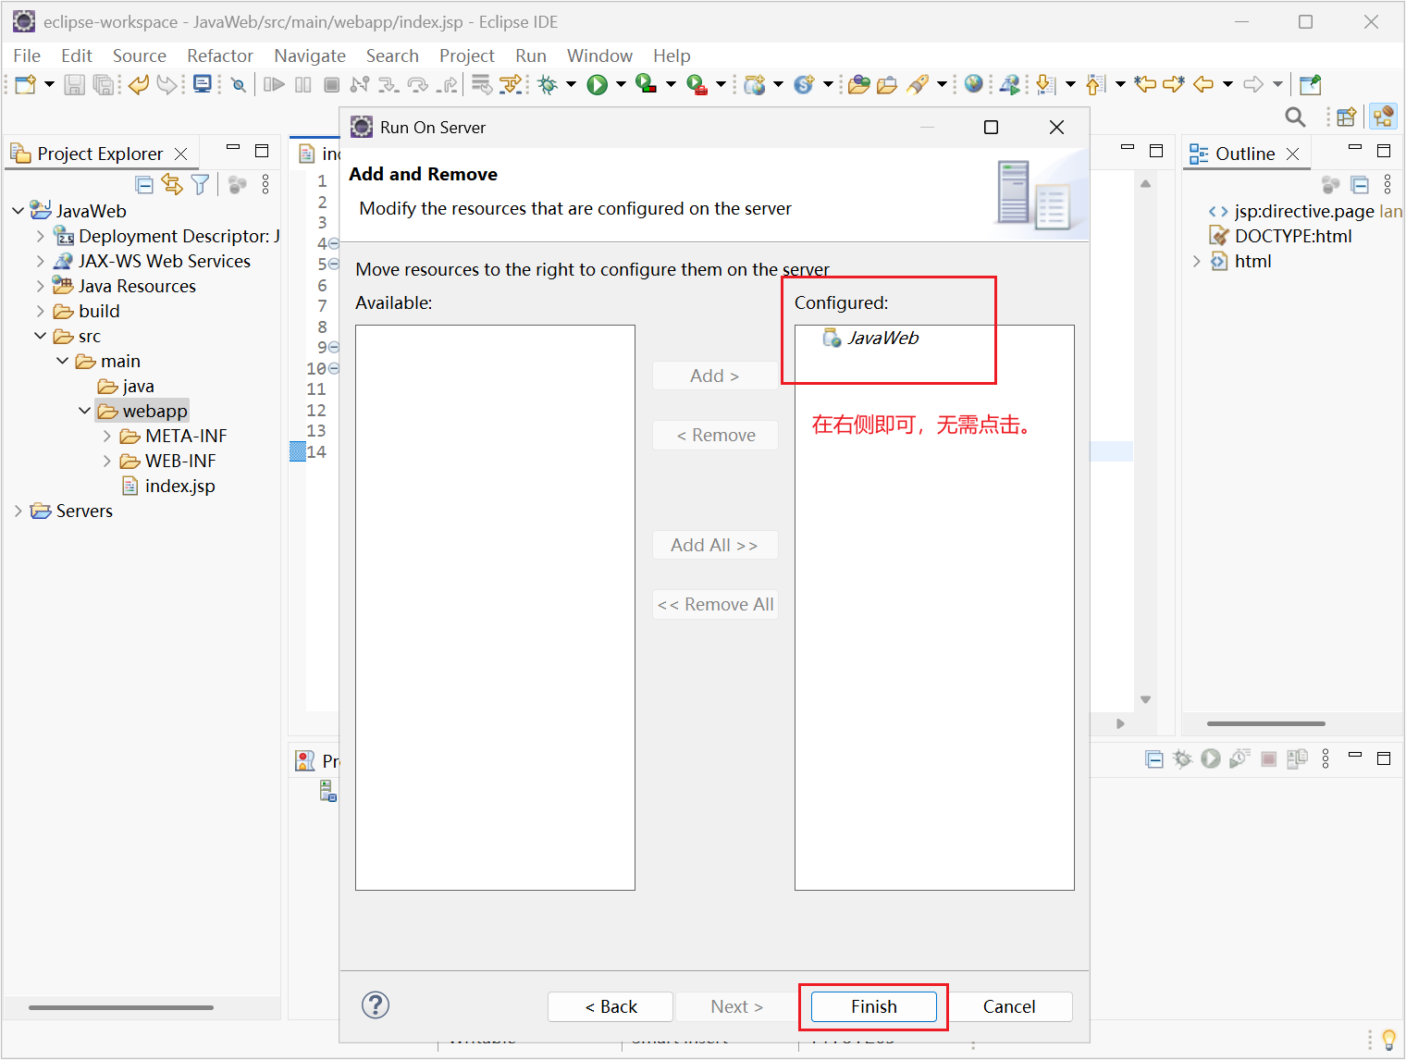Collapse the webapp folder
Screen dimensions: 1406x1060
(84, 411)
